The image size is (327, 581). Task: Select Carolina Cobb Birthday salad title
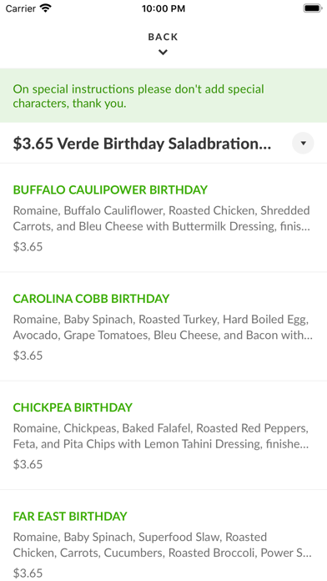pos(91,299)
